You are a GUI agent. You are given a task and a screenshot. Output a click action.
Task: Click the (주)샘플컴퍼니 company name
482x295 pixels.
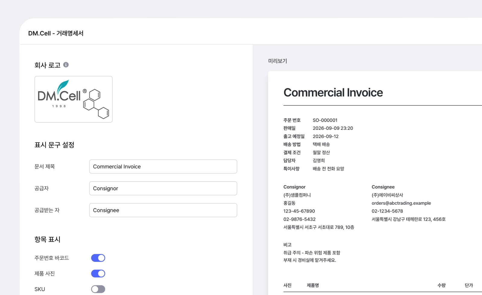pyautogui.click(x=297, y=195)
